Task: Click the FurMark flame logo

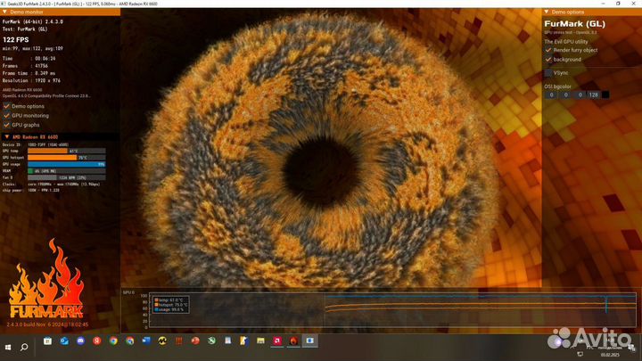Action: click(46, 281)
